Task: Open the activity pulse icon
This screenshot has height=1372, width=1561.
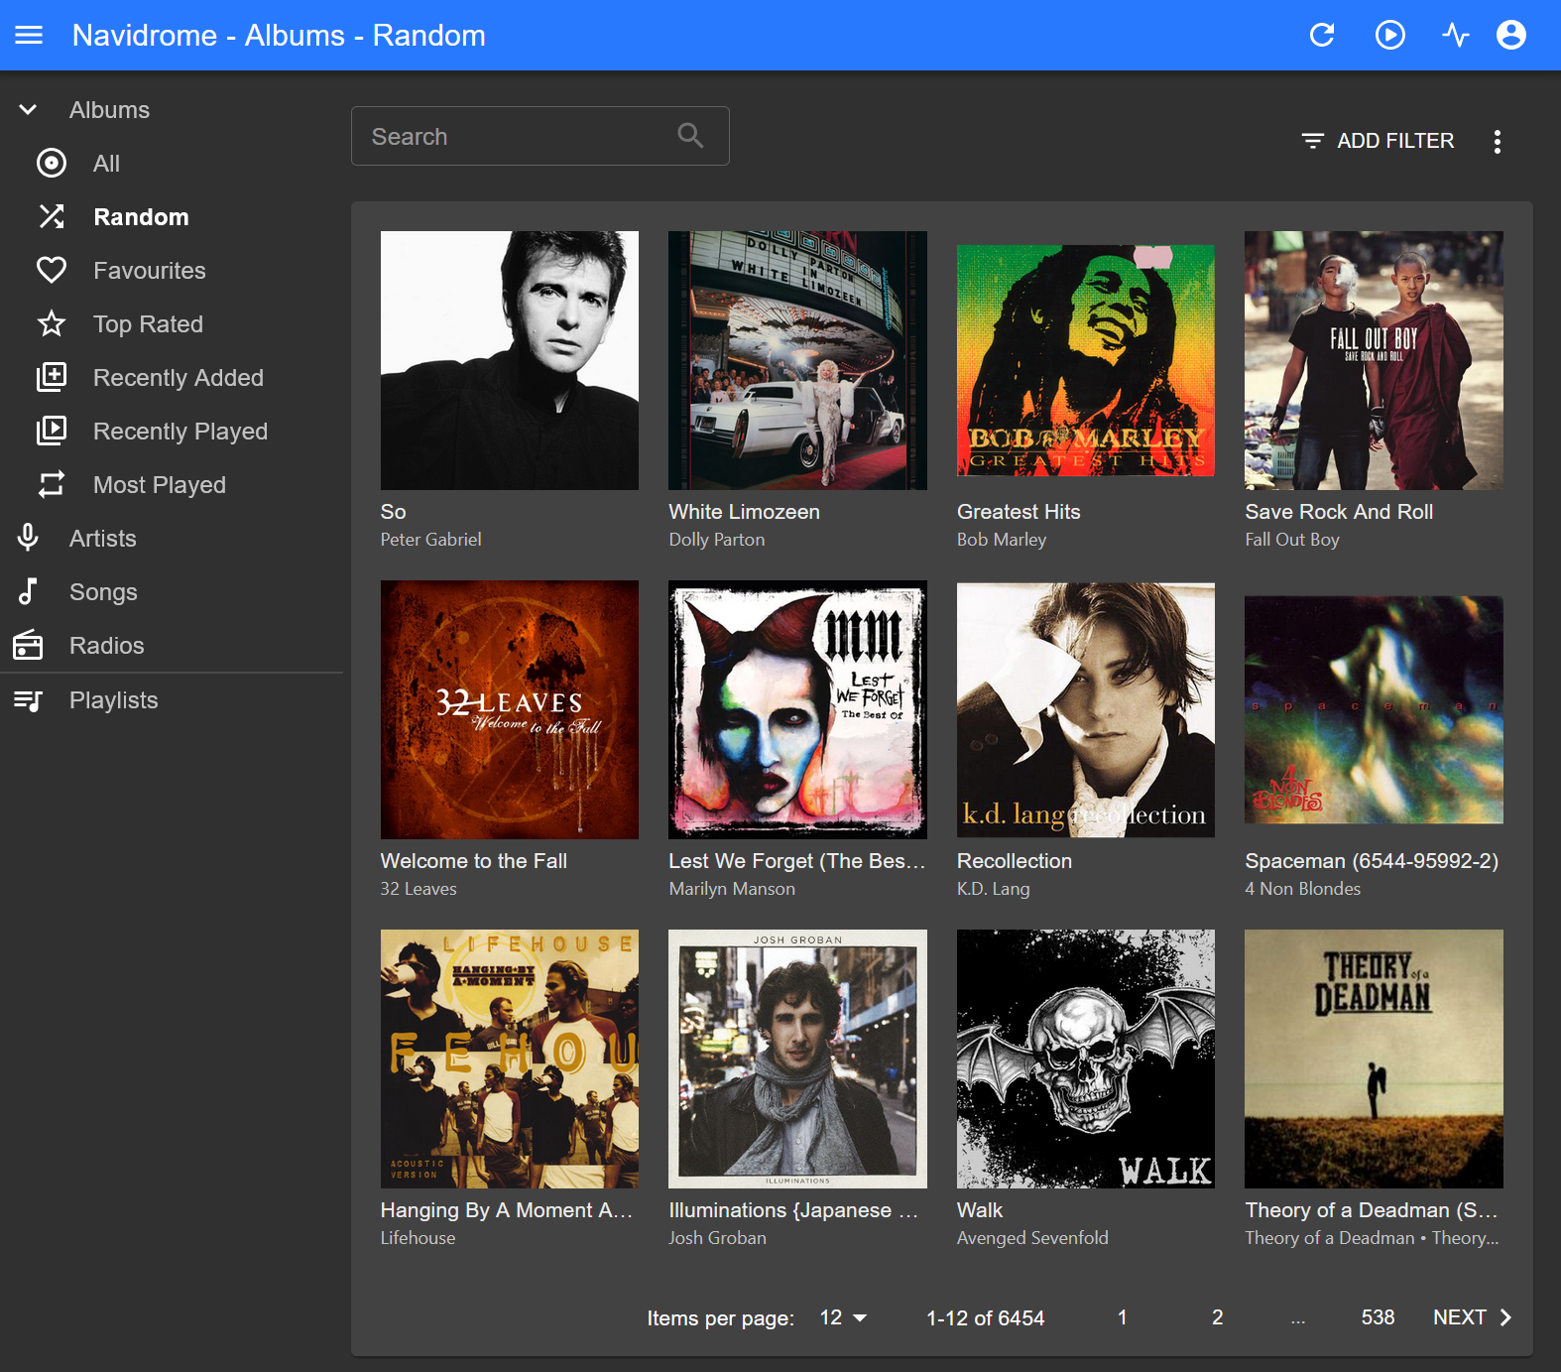Action: point(1455,36)
